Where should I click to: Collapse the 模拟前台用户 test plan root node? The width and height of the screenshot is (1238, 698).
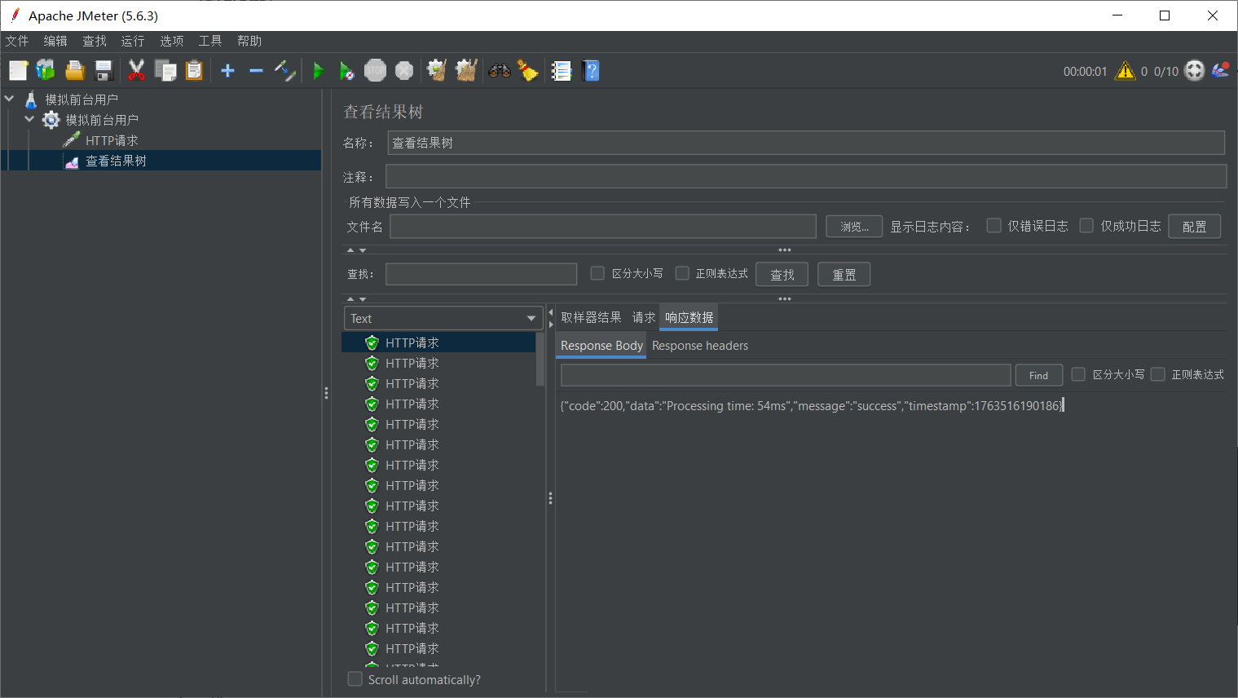[x=10, y=99]
